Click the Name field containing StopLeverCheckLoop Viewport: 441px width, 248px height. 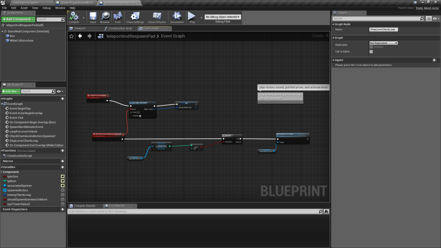pyautogui.click(x=383, y=30)
